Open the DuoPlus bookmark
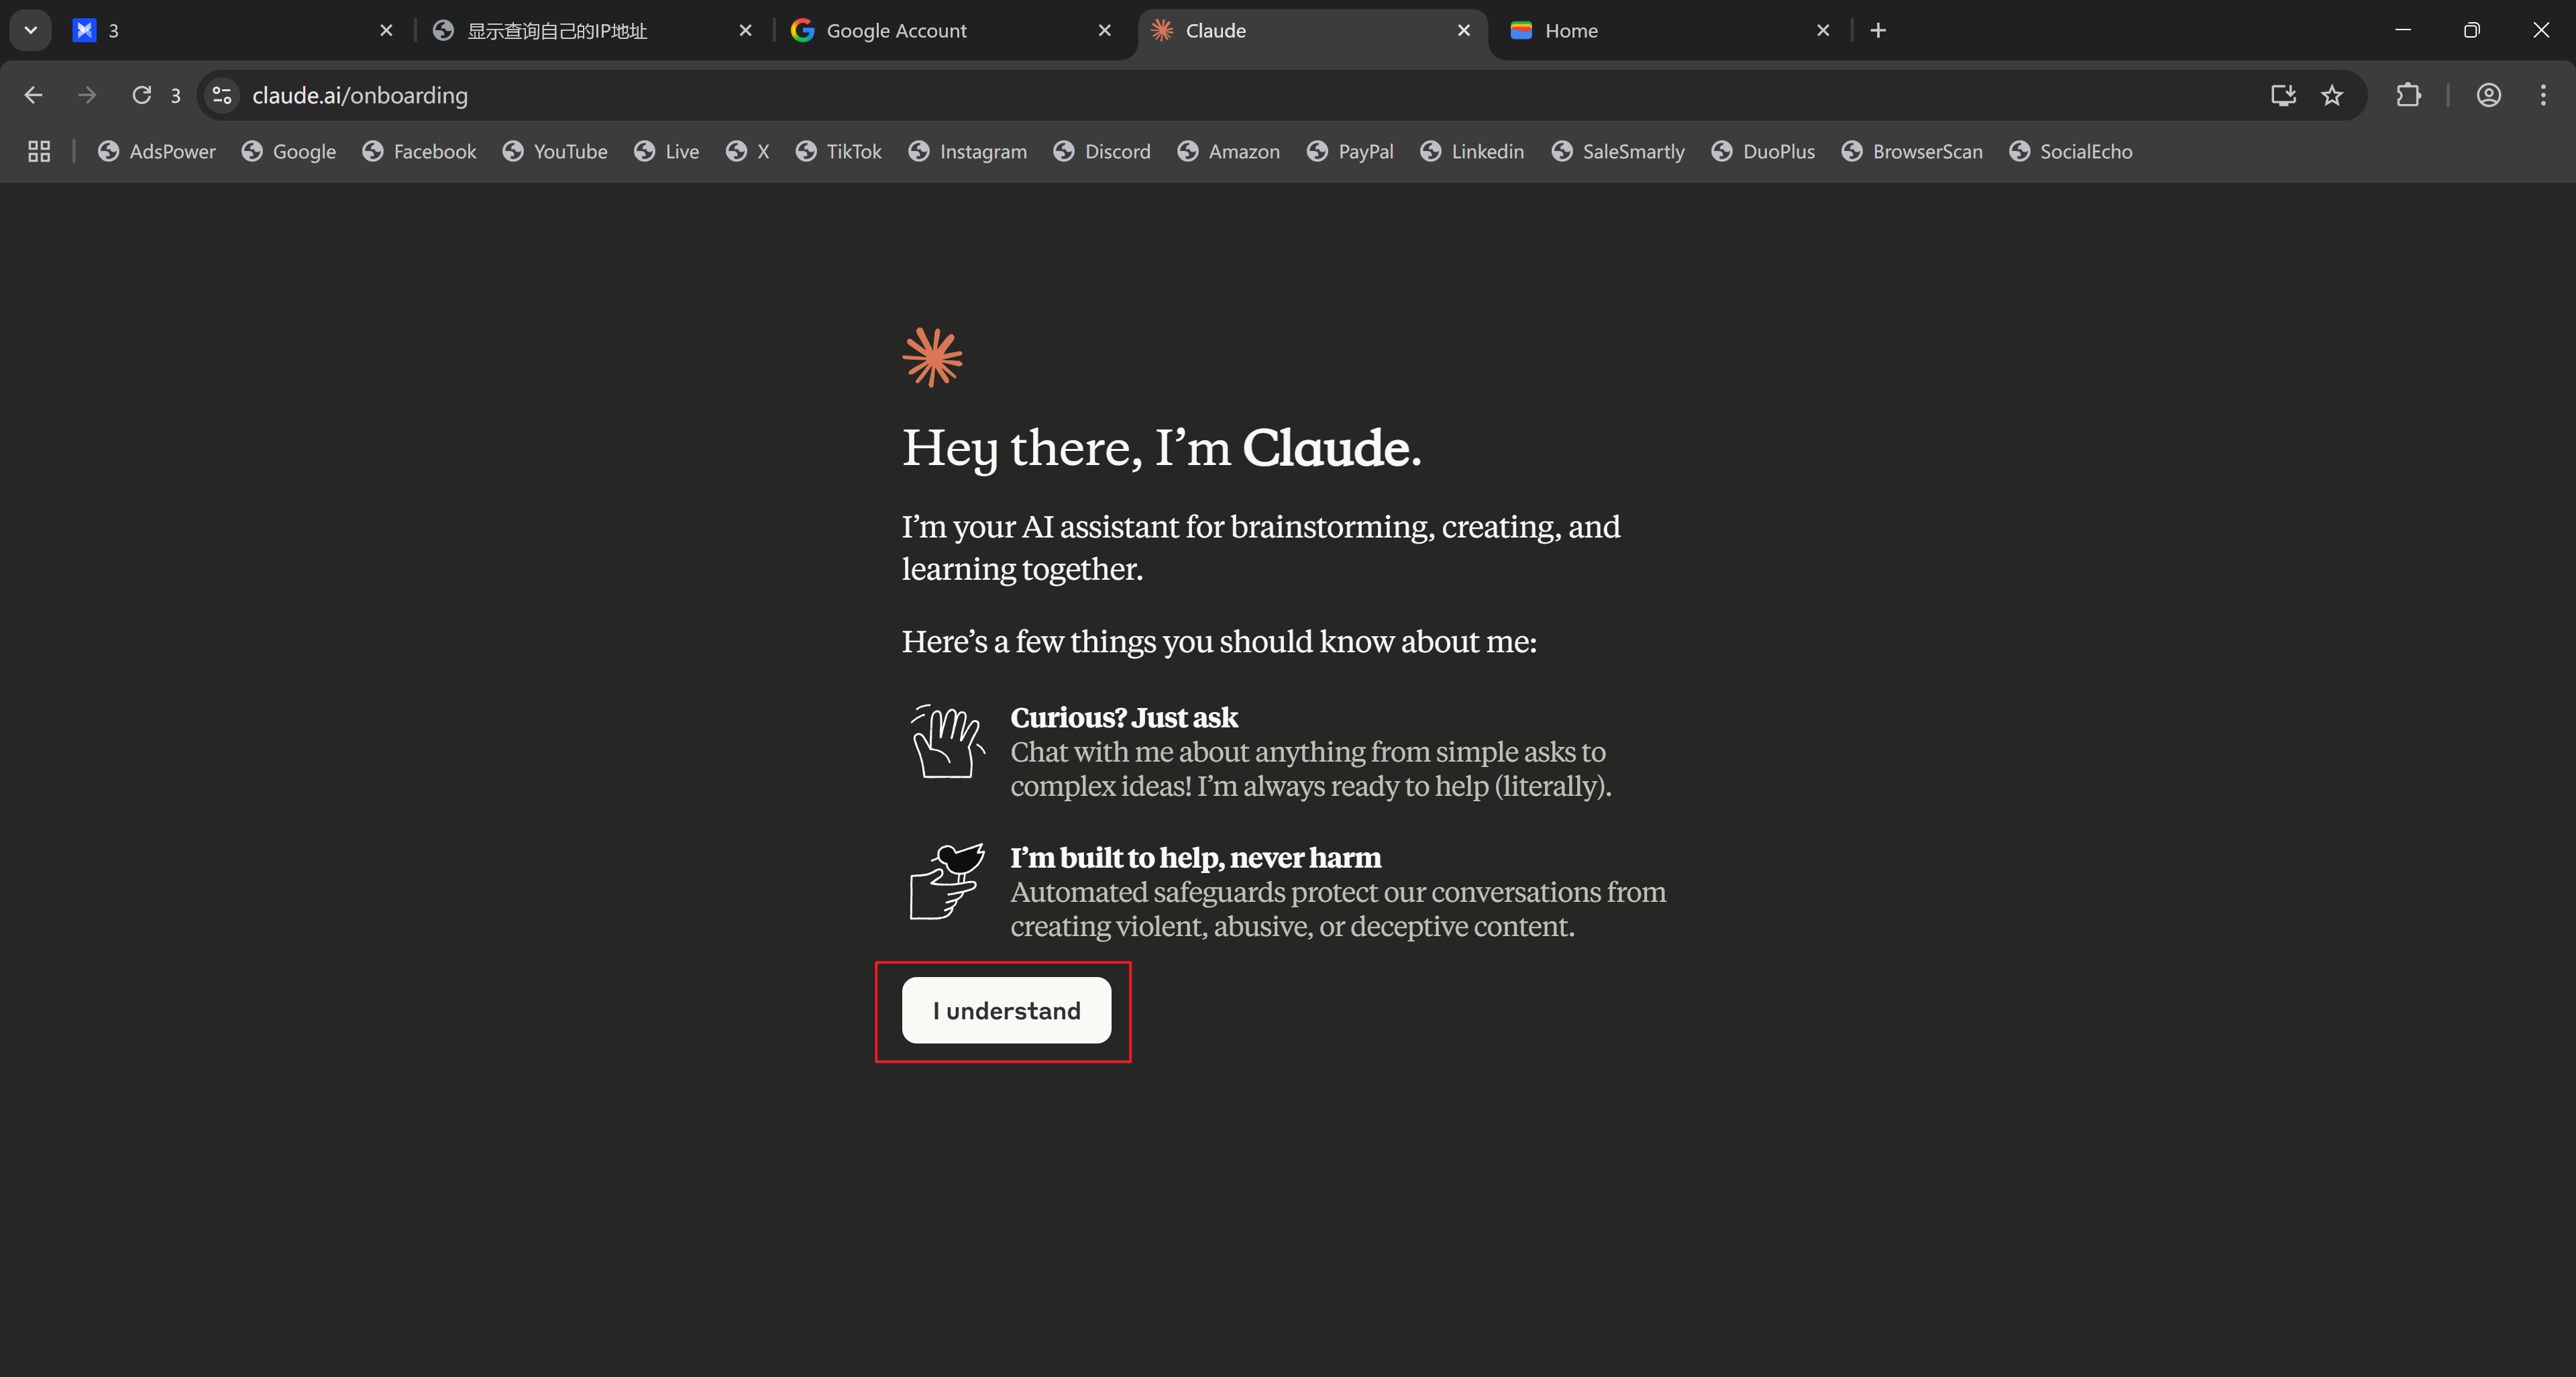Viewport: 2576px width, 1377px height. click(1763, 151)
